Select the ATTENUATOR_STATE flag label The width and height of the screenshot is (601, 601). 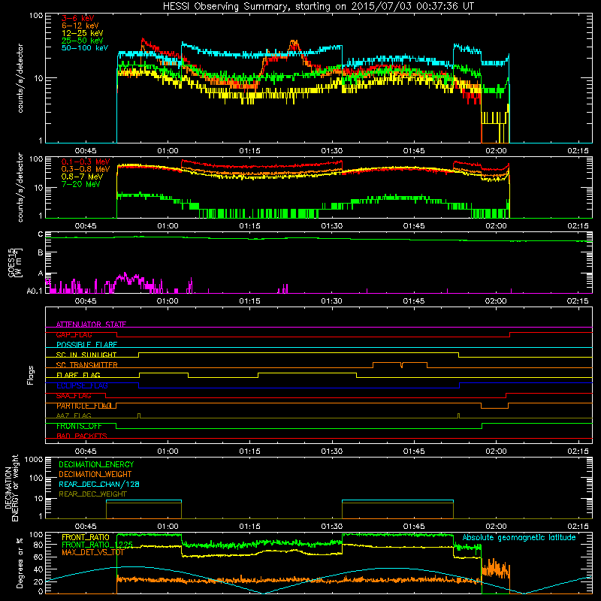point(91,325)
